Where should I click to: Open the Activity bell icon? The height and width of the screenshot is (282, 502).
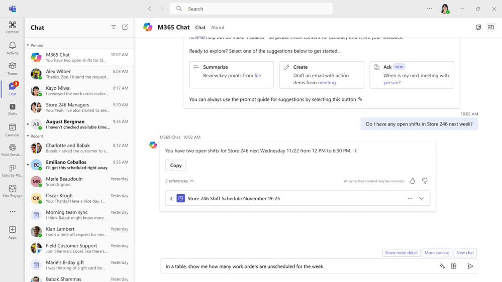tap(13, 48)
